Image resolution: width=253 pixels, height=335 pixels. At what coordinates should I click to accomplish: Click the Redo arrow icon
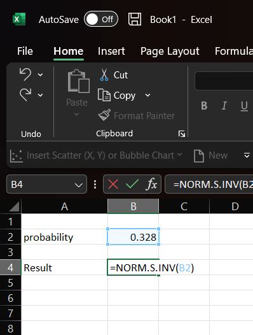[x=25, y=95]
